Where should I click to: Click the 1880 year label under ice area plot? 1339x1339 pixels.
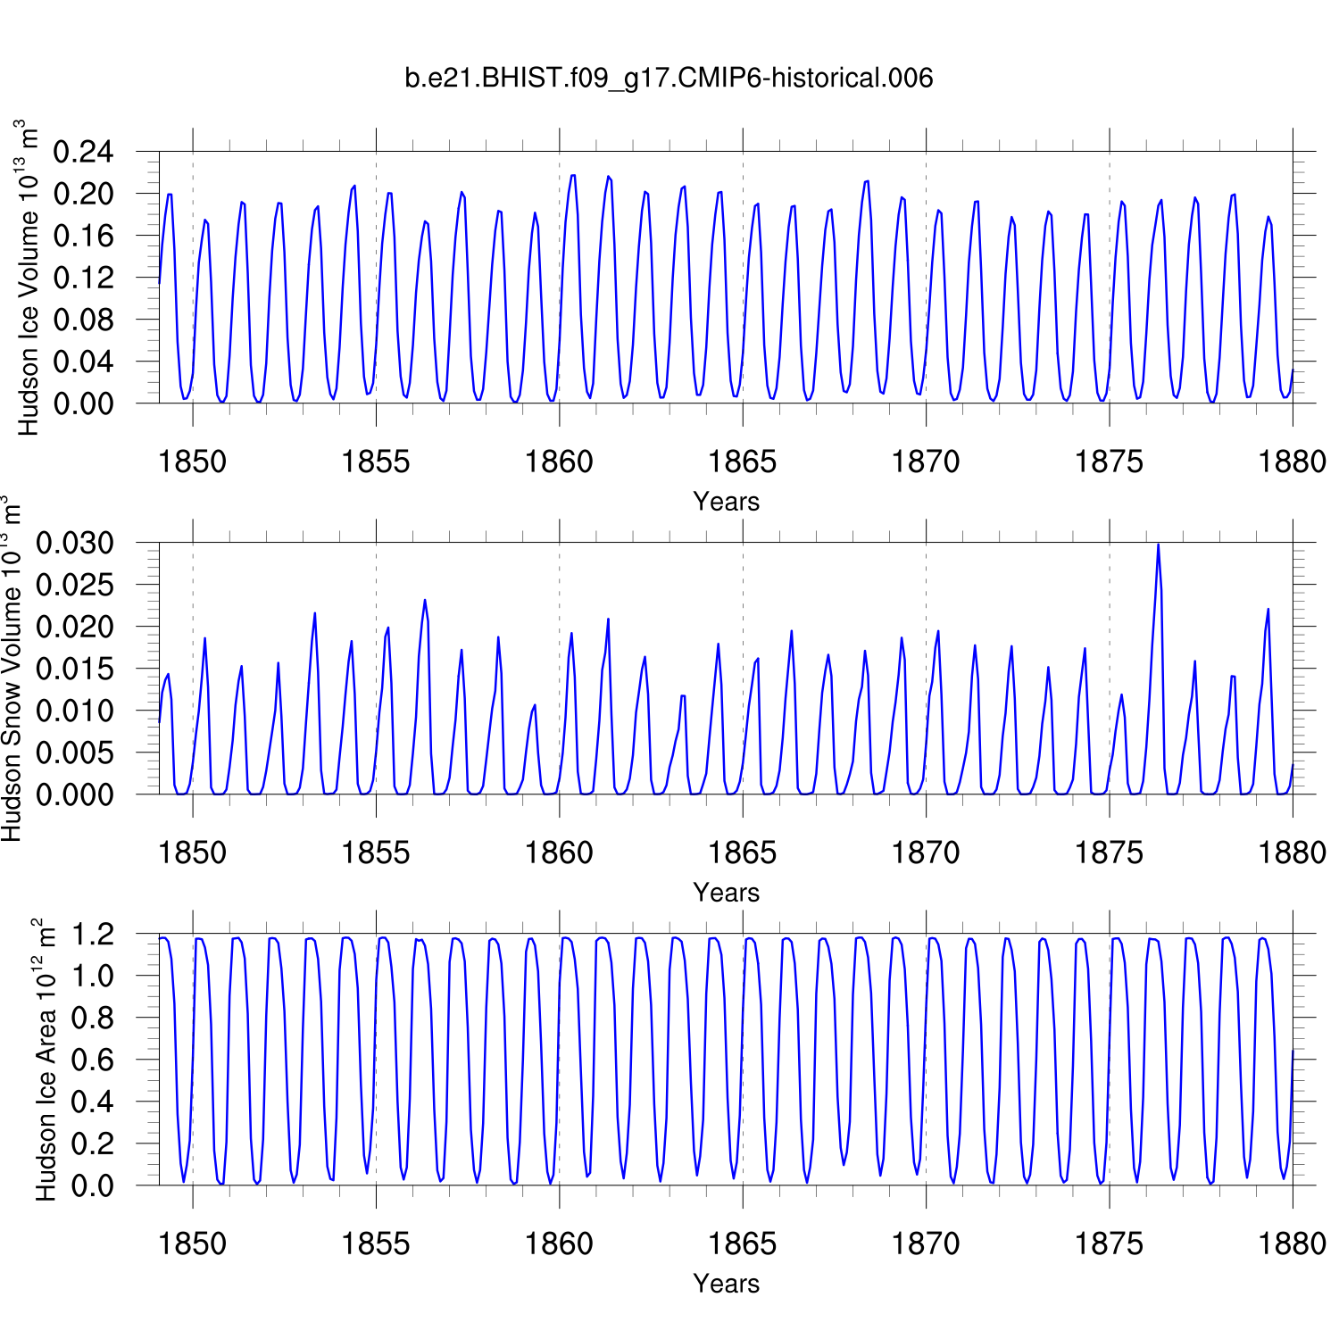pyautogui.click(x=1292, y=1243)
